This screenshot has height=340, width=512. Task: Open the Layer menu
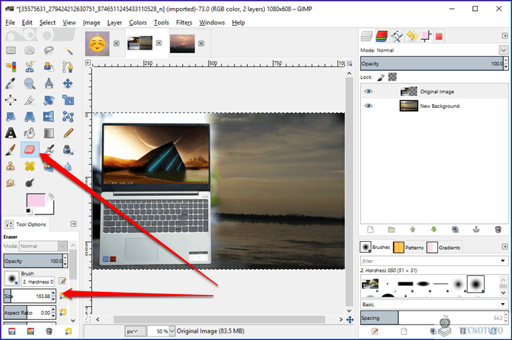point(114,22)
